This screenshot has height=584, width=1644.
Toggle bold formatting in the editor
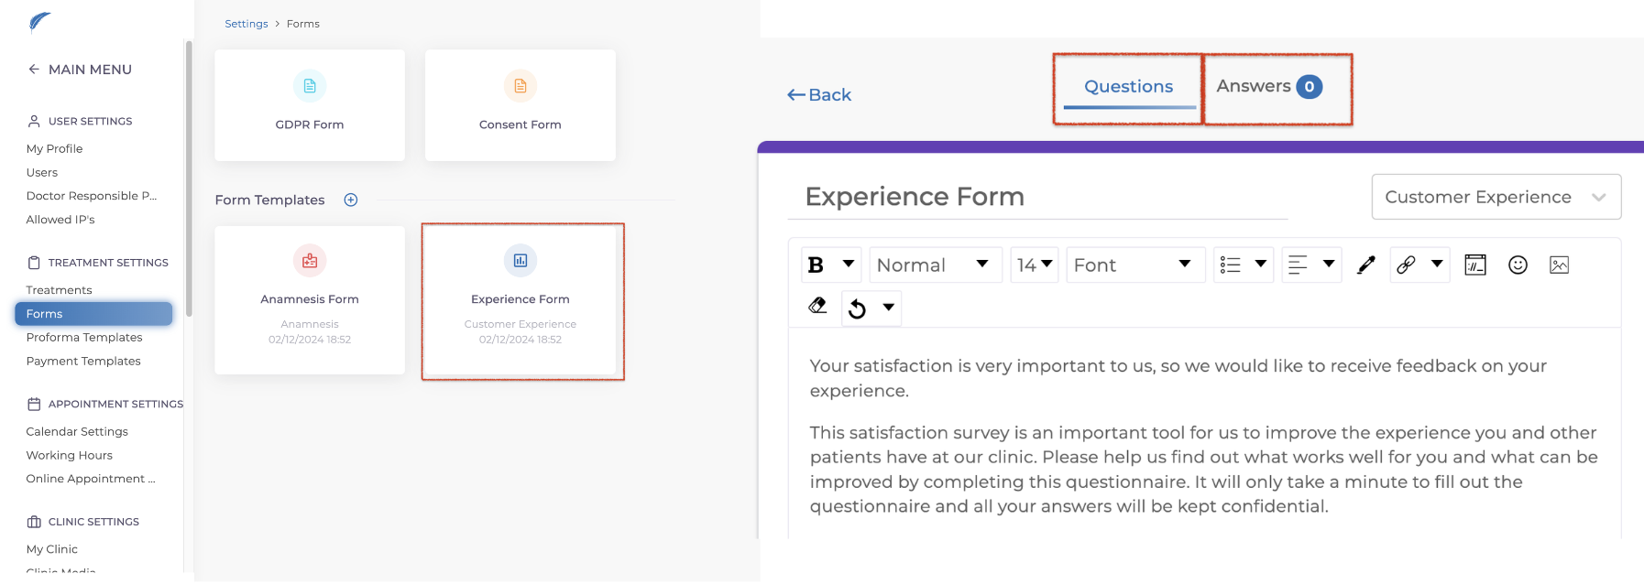(816, 265)
